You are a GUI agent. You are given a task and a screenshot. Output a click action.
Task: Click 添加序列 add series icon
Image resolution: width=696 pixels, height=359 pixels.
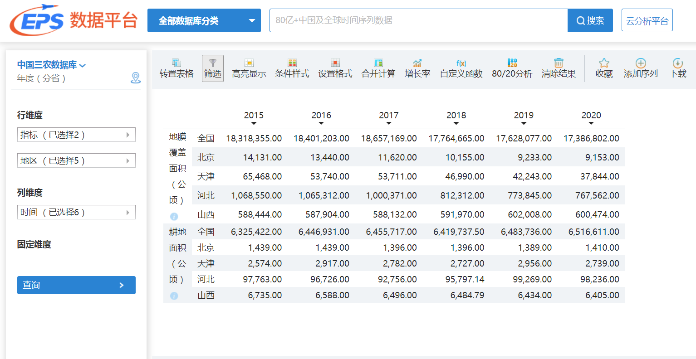coord(641,63)
